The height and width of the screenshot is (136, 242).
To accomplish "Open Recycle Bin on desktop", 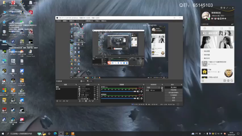I will [x=4, y=33].
